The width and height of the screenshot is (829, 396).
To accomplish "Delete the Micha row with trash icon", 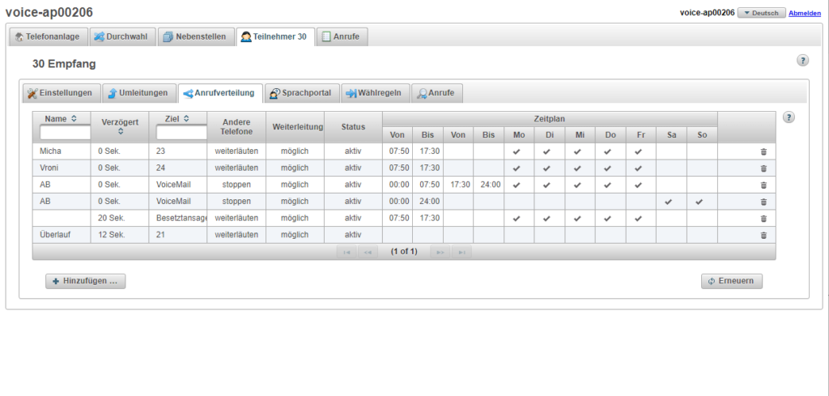I will pyautogui.click(x=763, y=151).
